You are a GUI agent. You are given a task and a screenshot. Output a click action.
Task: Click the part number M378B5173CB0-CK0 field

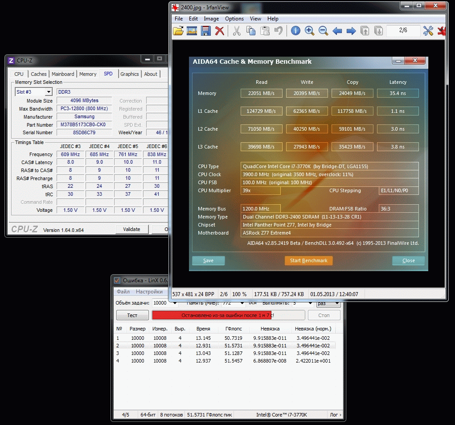[x=84, y=124]
